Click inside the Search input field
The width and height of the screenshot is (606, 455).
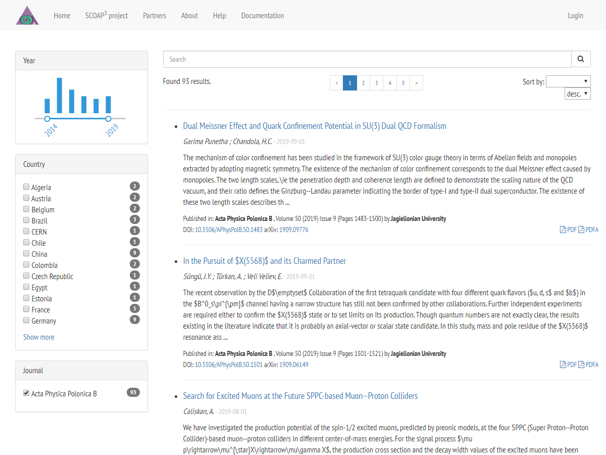tap(367, 59)
